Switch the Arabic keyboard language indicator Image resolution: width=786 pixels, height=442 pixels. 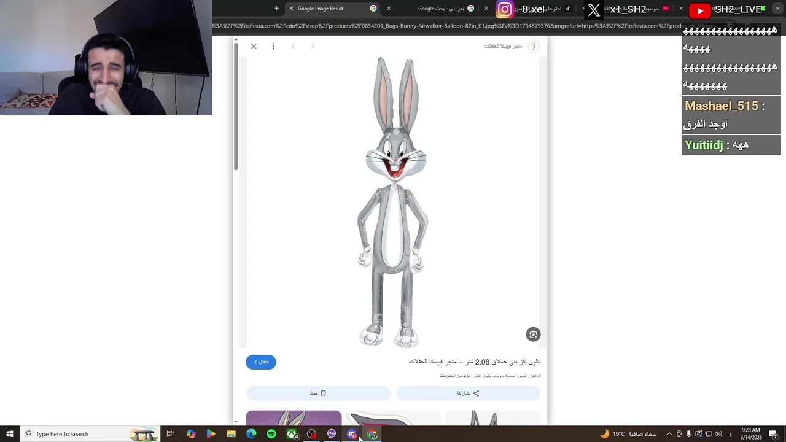(x=730, y=434)
